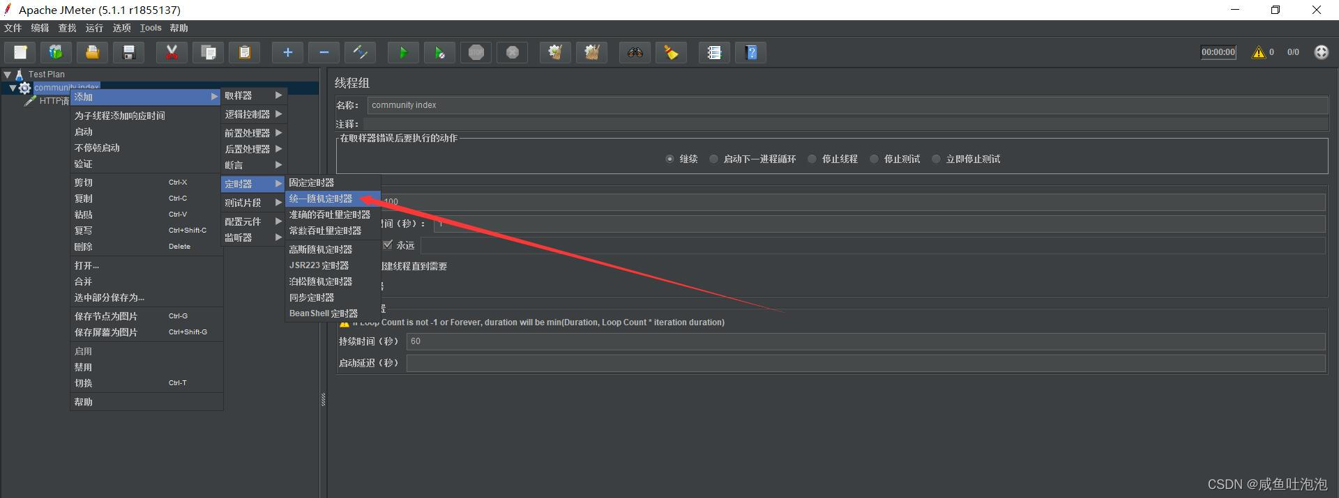The height and width of the screenshot is (498, 1339).
Task: Choose 常数吞吐量定时器 from timer submenu
Action: coord(333,231)
